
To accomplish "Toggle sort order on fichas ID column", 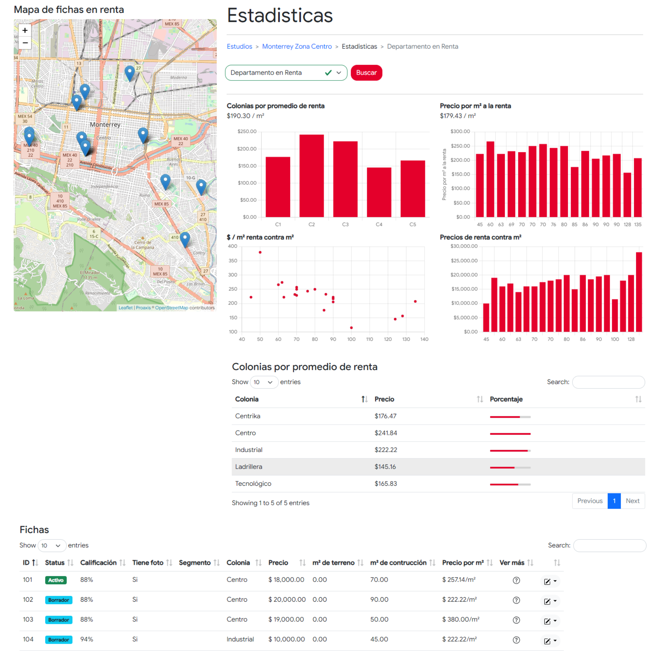I will pos(35,563).
